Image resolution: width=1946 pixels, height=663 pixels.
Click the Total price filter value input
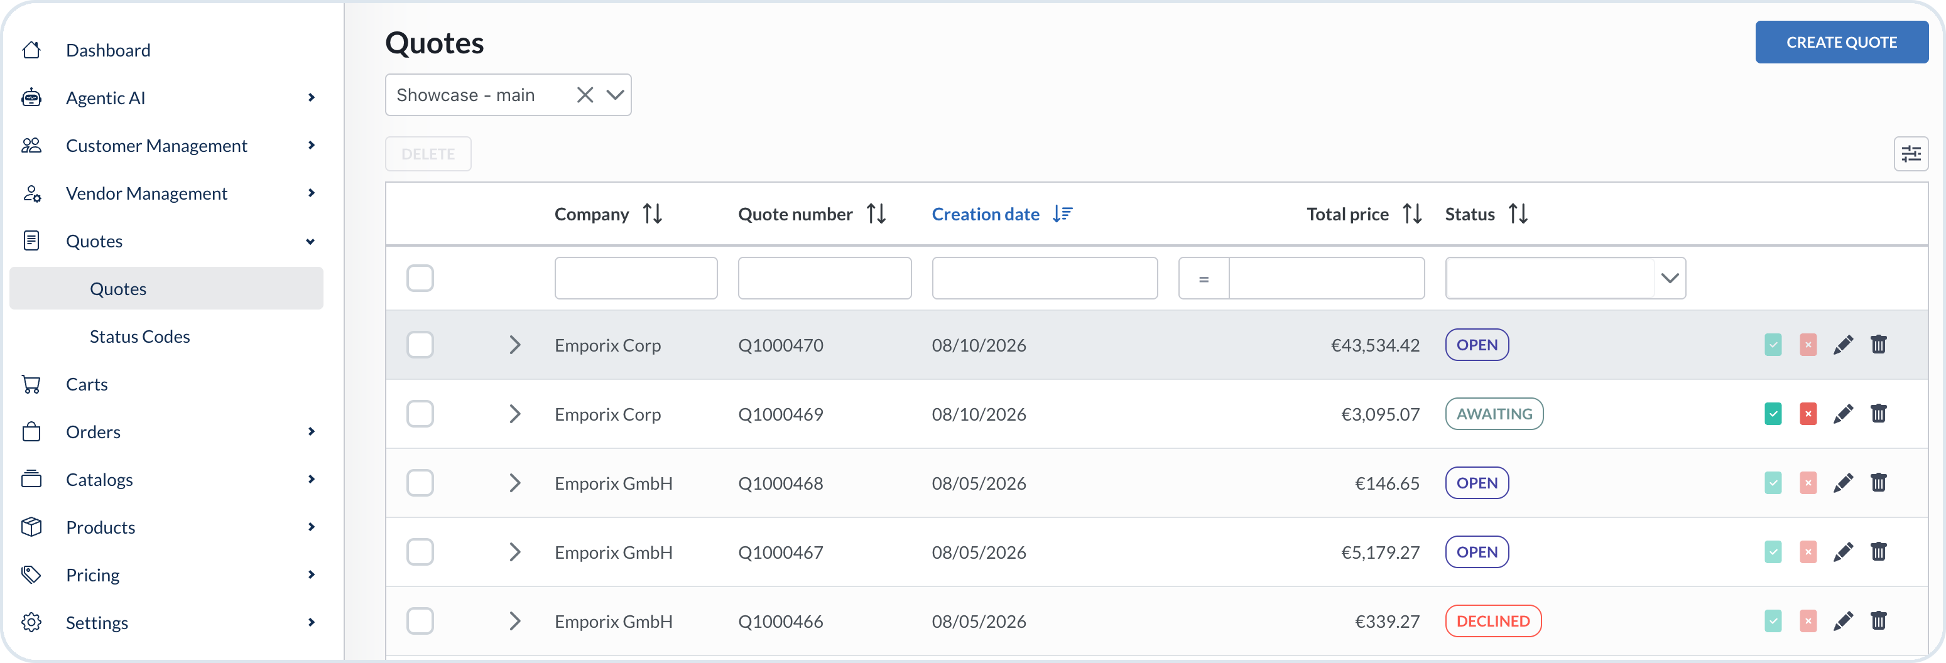click(x=1327, y=278)
